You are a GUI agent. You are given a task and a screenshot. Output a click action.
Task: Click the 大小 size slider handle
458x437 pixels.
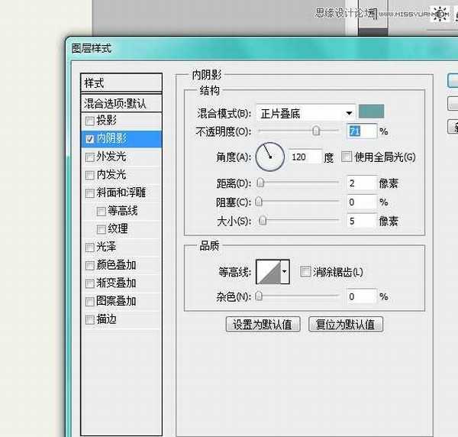262,221
